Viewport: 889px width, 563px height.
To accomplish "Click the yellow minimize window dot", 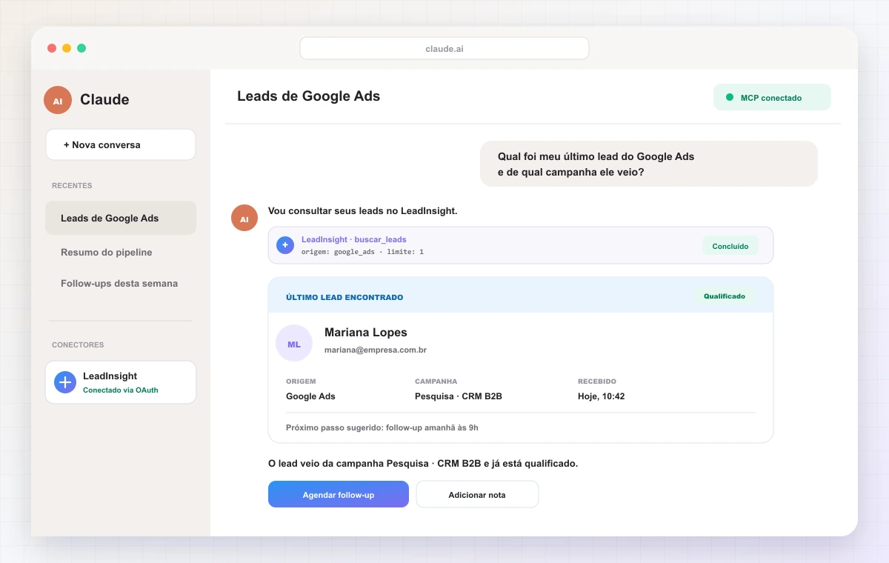I will click(x=67, y=48).
